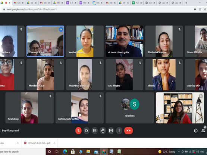This screenshot has height=155, width=207.
Task: Toggle the camera button
Action: 87,131
